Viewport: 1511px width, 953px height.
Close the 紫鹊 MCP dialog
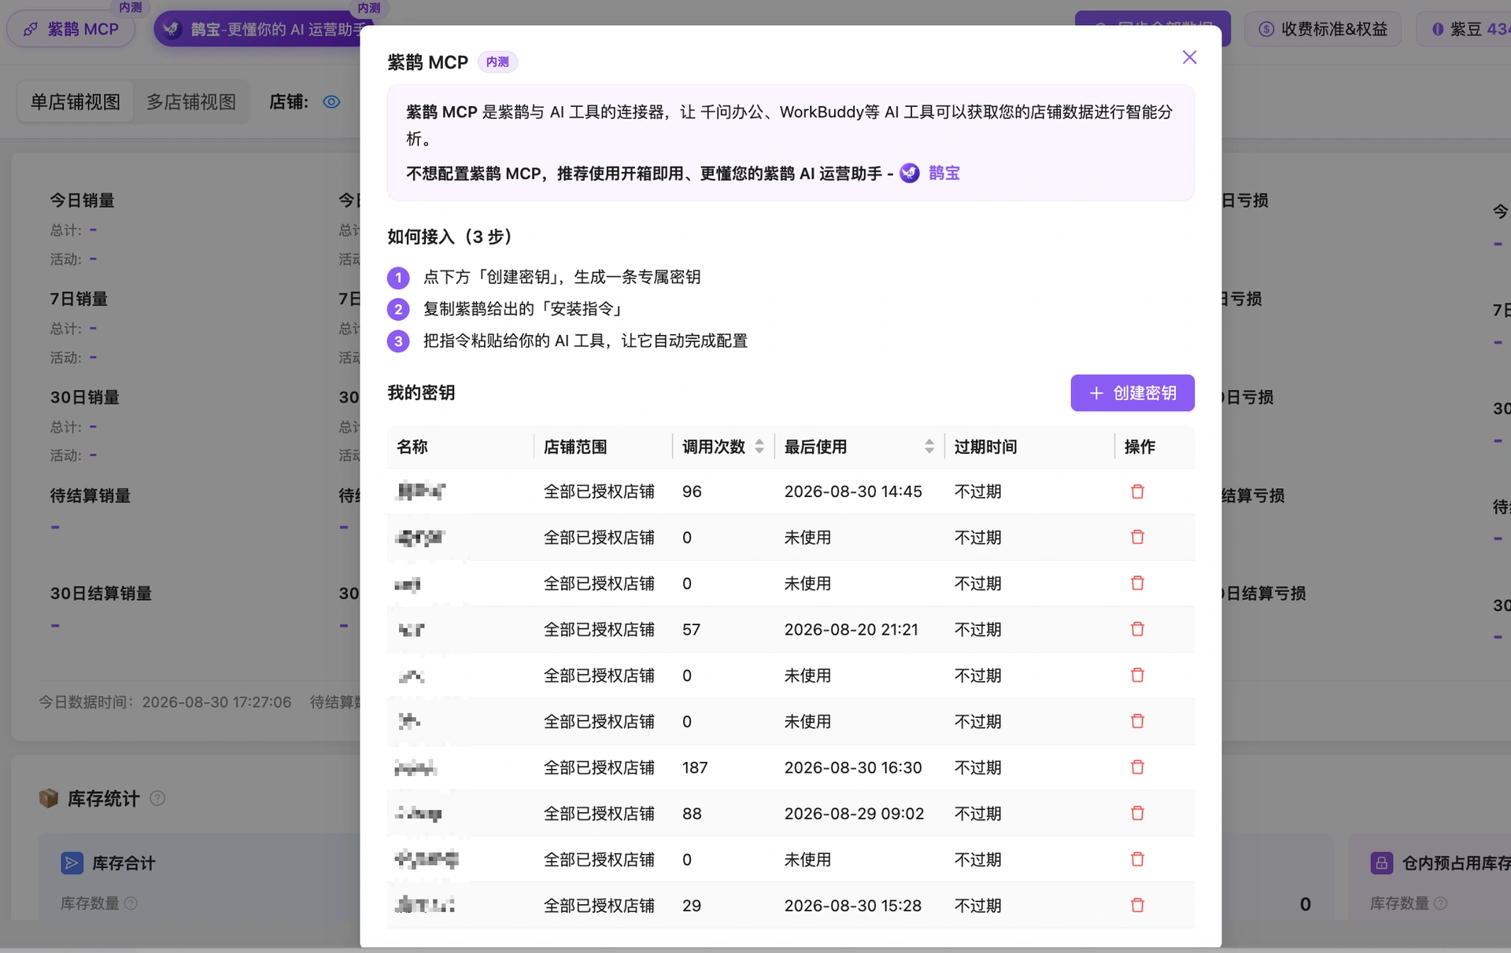tap(1189, 57)
